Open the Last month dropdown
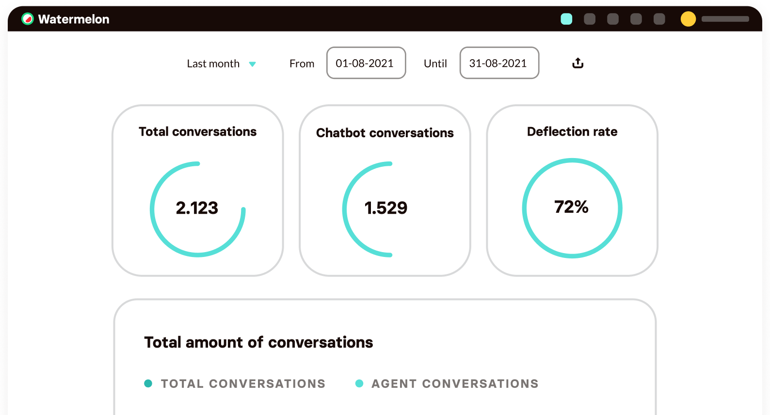 [213, 63]
